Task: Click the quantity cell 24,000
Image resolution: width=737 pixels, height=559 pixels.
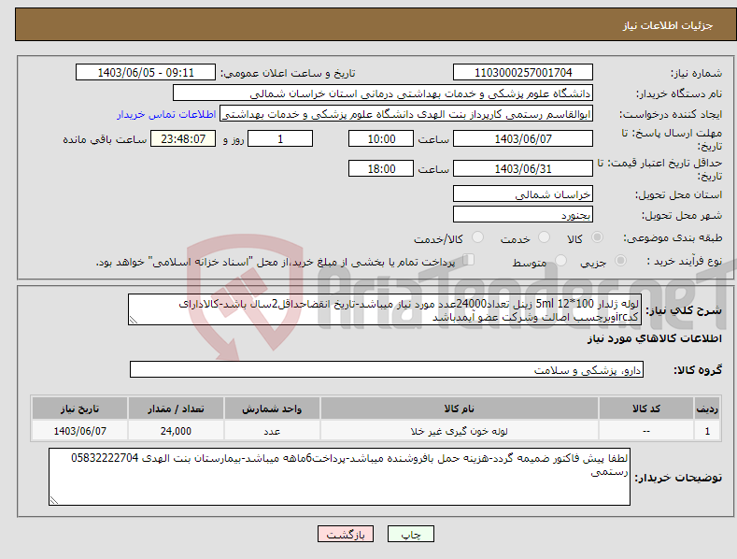Action: coord(176,431)
